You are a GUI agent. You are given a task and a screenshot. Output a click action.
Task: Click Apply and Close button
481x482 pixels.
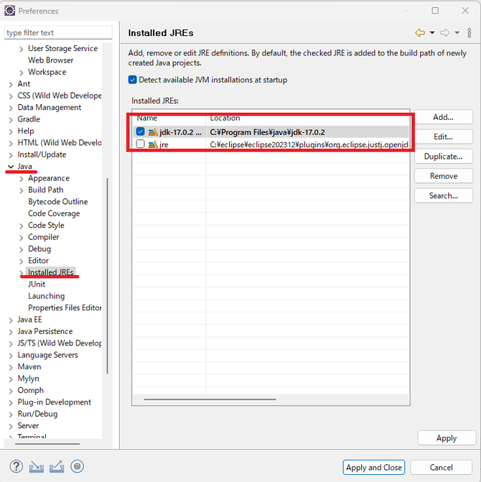pyautogui.click(x=374, y=468)
